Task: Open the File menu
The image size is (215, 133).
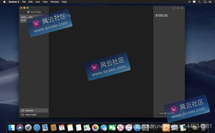Action: [x=24, y=2]
